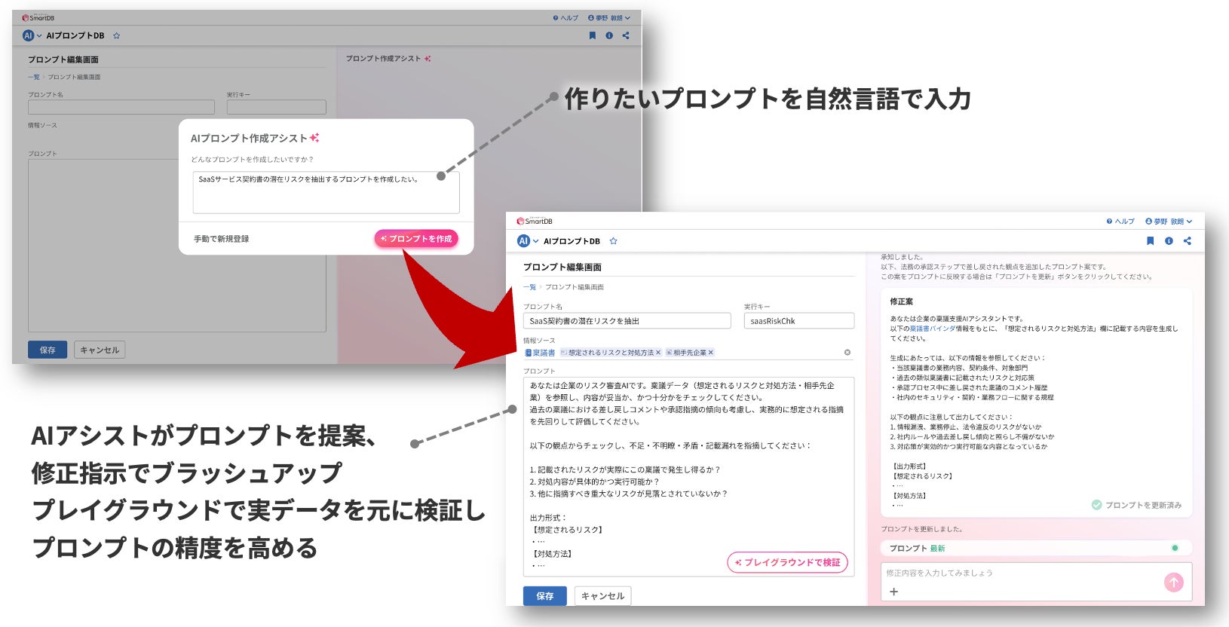Image resolution: width=1229 pixels, height=627 pixels.
Task: Go to 一覧 breadcrumb in front window
Action: [529, 287]
